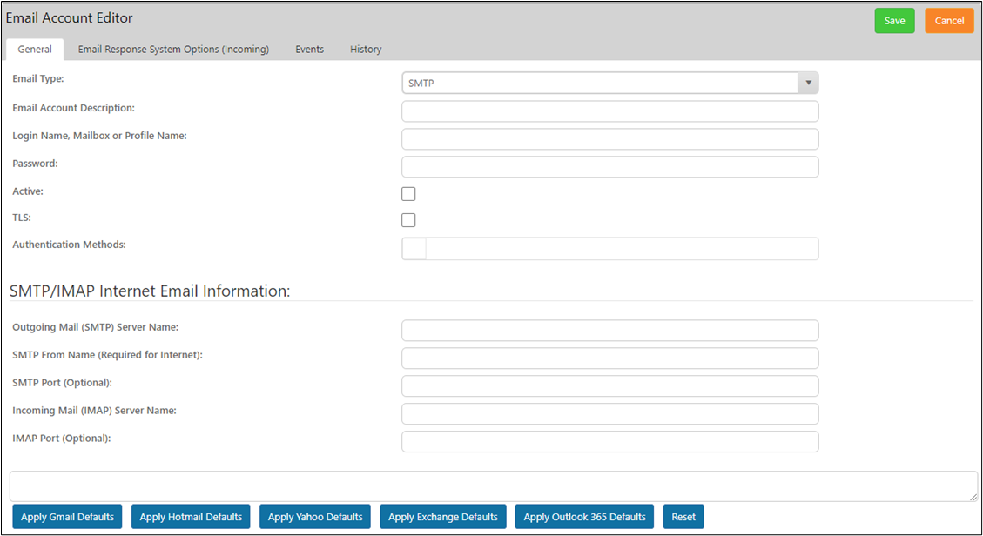Screen dimensions: 983x536
Task: Click the green Save button
Action: 894,21
